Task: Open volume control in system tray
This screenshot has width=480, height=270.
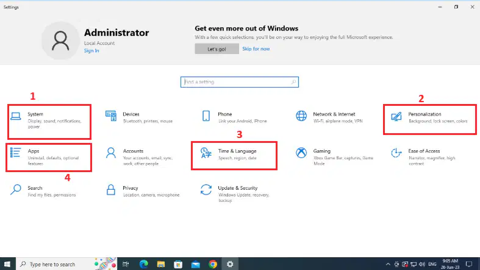Action: (x=422, y=264)
